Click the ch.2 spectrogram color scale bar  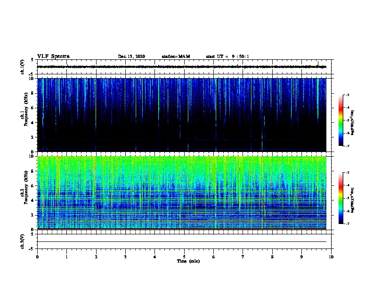(341, 198)
